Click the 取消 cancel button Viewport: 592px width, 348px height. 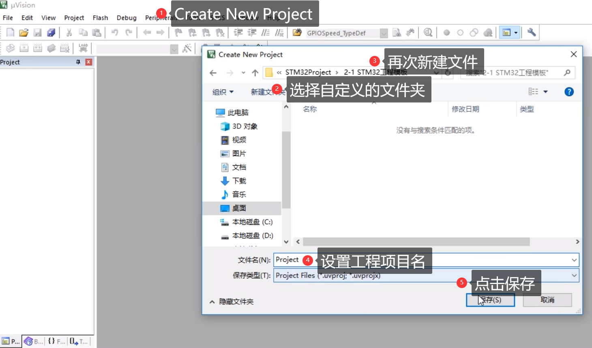point(547,300)
